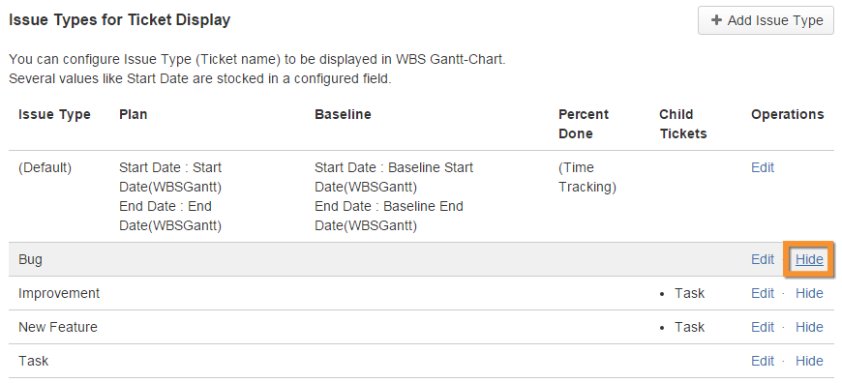Viewport: 842px width, 383px height.
Task: Click Task child ticket in Improvement row
Action: (689, 293)
